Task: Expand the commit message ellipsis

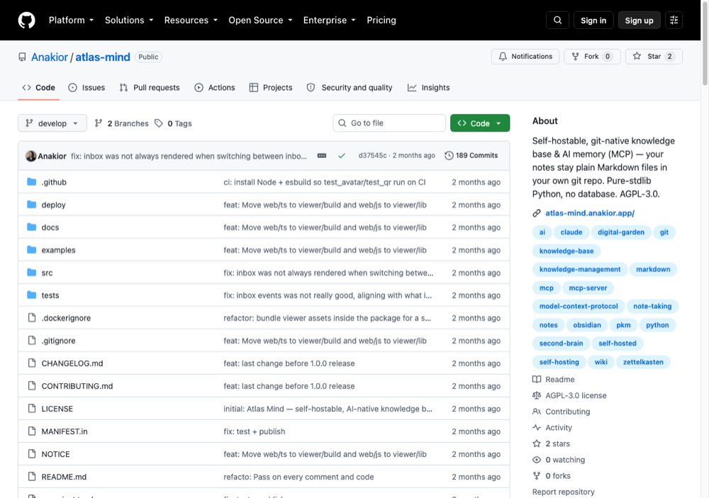Action: tap(321, 155)
